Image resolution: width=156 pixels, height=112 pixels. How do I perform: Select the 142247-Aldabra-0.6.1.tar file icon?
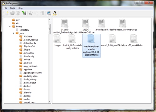(86, 23)
